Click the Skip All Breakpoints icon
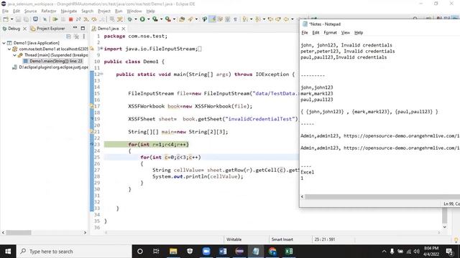The height and width of the screenshot is (258, 460). point(45,19)
